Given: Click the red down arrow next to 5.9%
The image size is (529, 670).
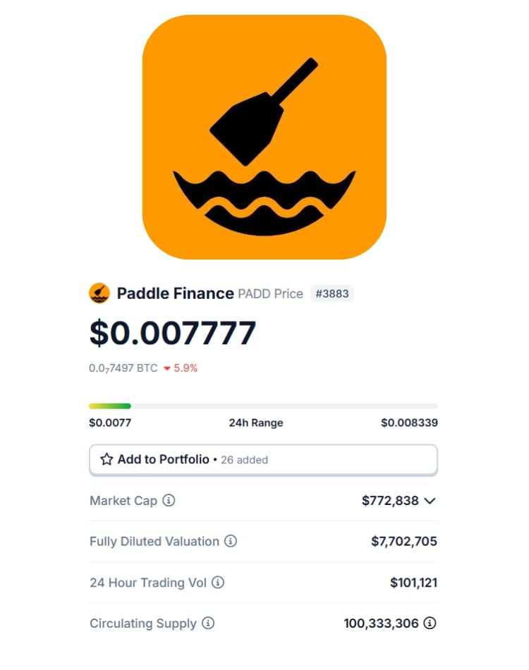Looking at the screenshot, I should point(167,368).
